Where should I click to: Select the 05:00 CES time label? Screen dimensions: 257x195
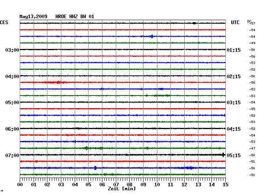(x=12, y=103)
